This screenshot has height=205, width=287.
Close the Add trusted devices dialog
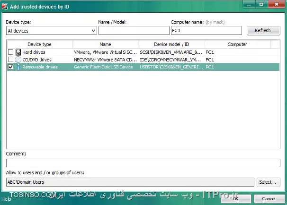point(277,4)
